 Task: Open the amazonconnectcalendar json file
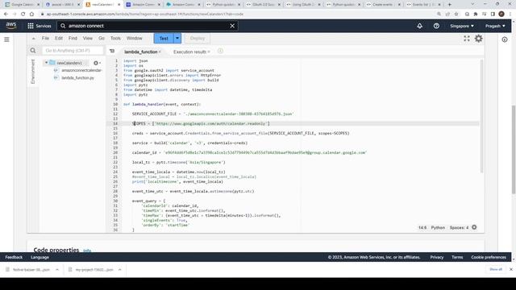coord(81,70)
